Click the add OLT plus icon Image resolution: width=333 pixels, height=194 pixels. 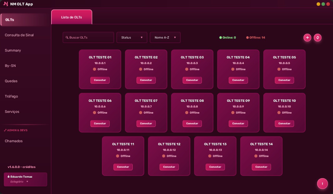[x=307, y=38]
